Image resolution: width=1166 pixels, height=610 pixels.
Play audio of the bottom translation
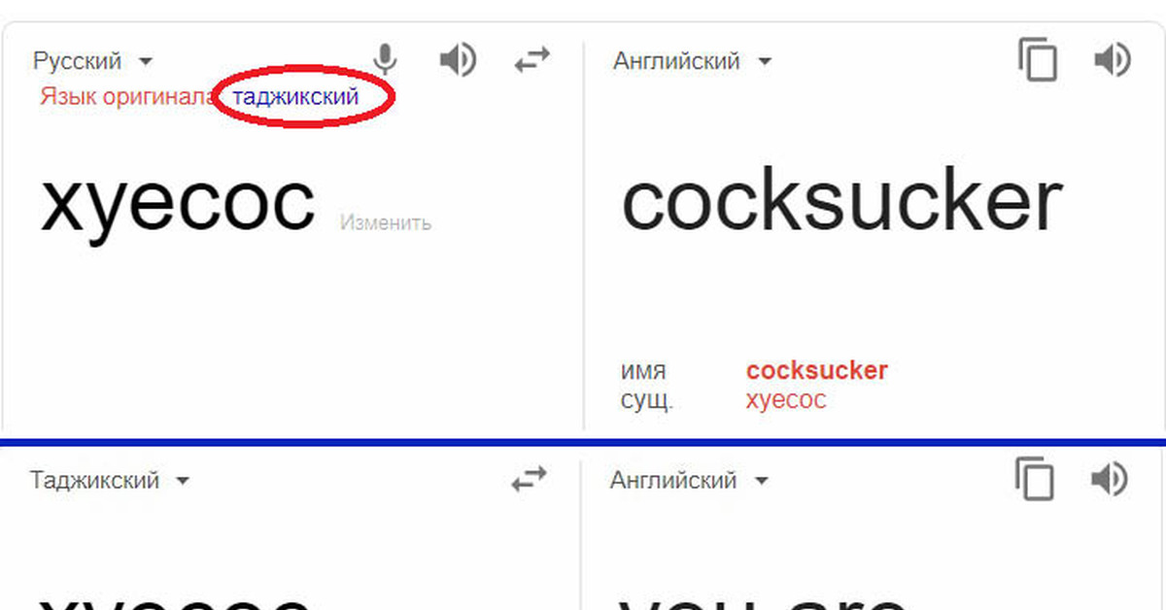1109,480
